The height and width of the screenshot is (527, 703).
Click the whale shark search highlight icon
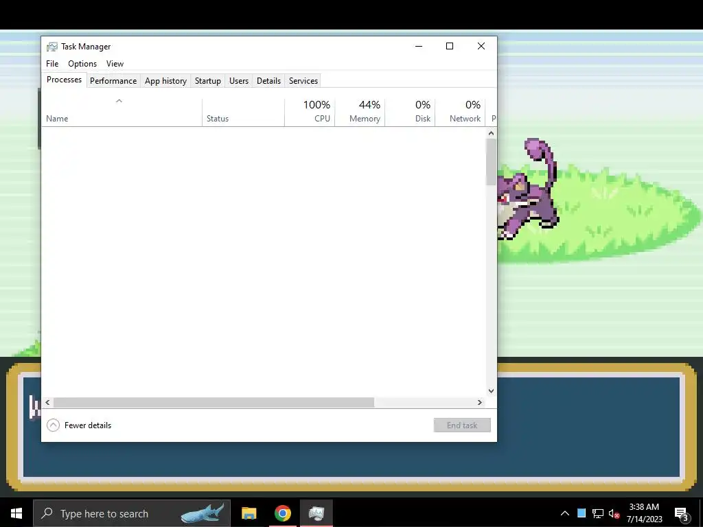pyautogui.click(x=203, y=513)
